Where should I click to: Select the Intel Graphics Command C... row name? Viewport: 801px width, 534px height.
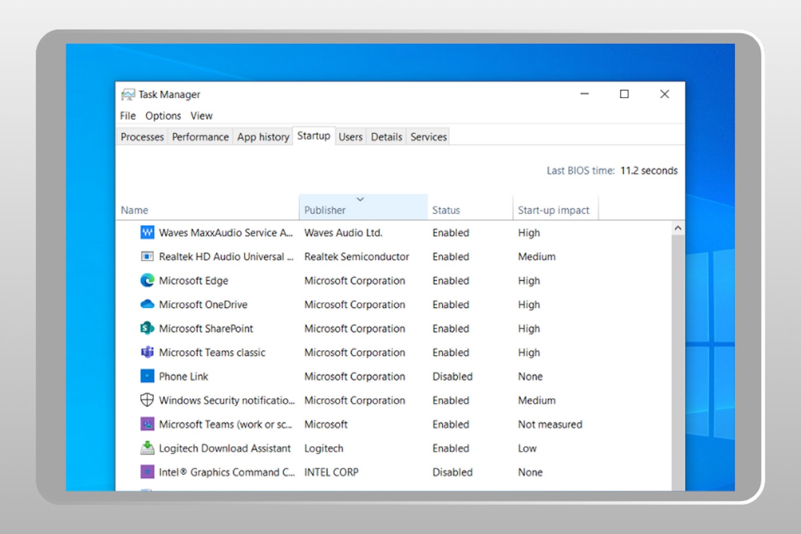(x=227, y=472)
